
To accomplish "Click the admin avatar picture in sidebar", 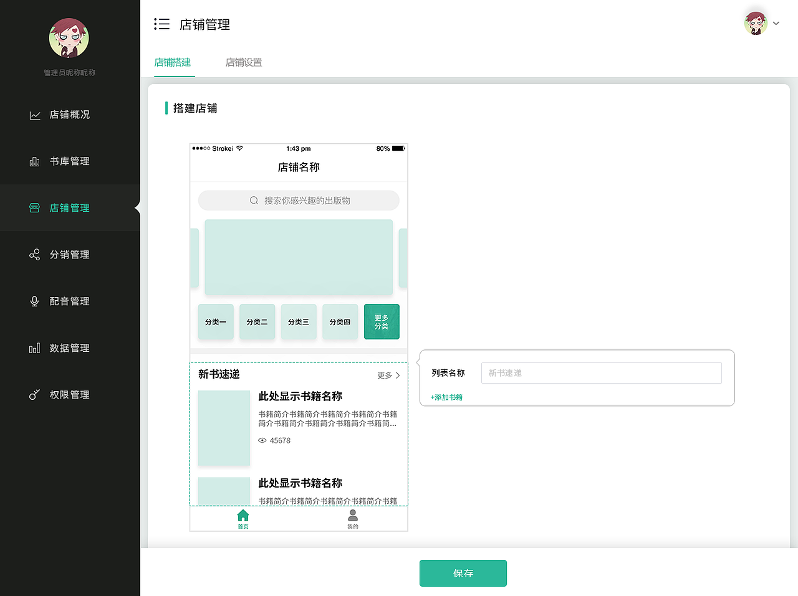I will [x=69, y=37].
